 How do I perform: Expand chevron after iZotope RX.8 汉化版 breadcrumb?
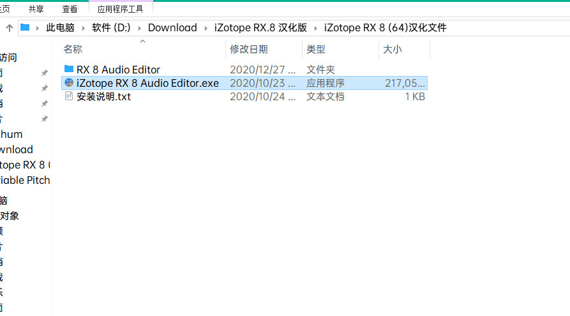[315, 28]
